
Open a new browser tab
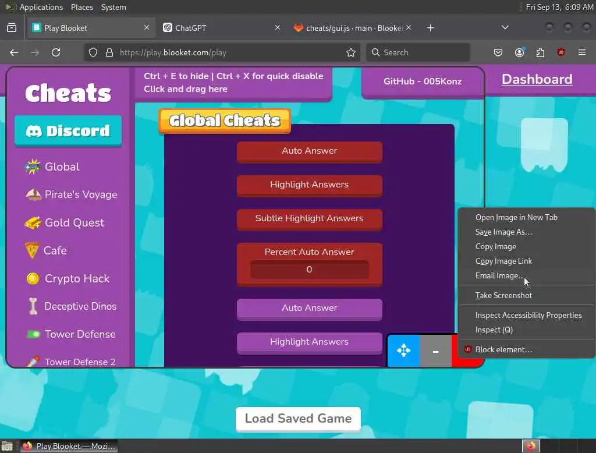point(430,28)
